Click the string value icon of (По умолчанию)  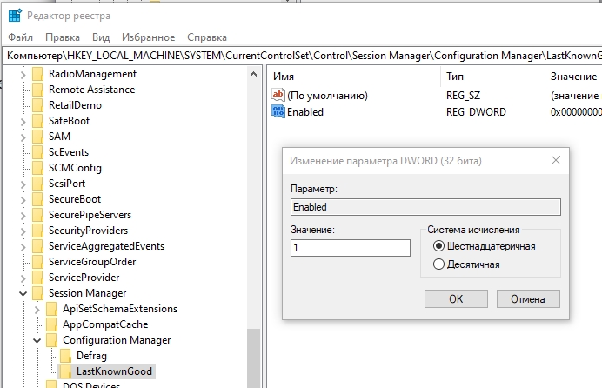278,95
